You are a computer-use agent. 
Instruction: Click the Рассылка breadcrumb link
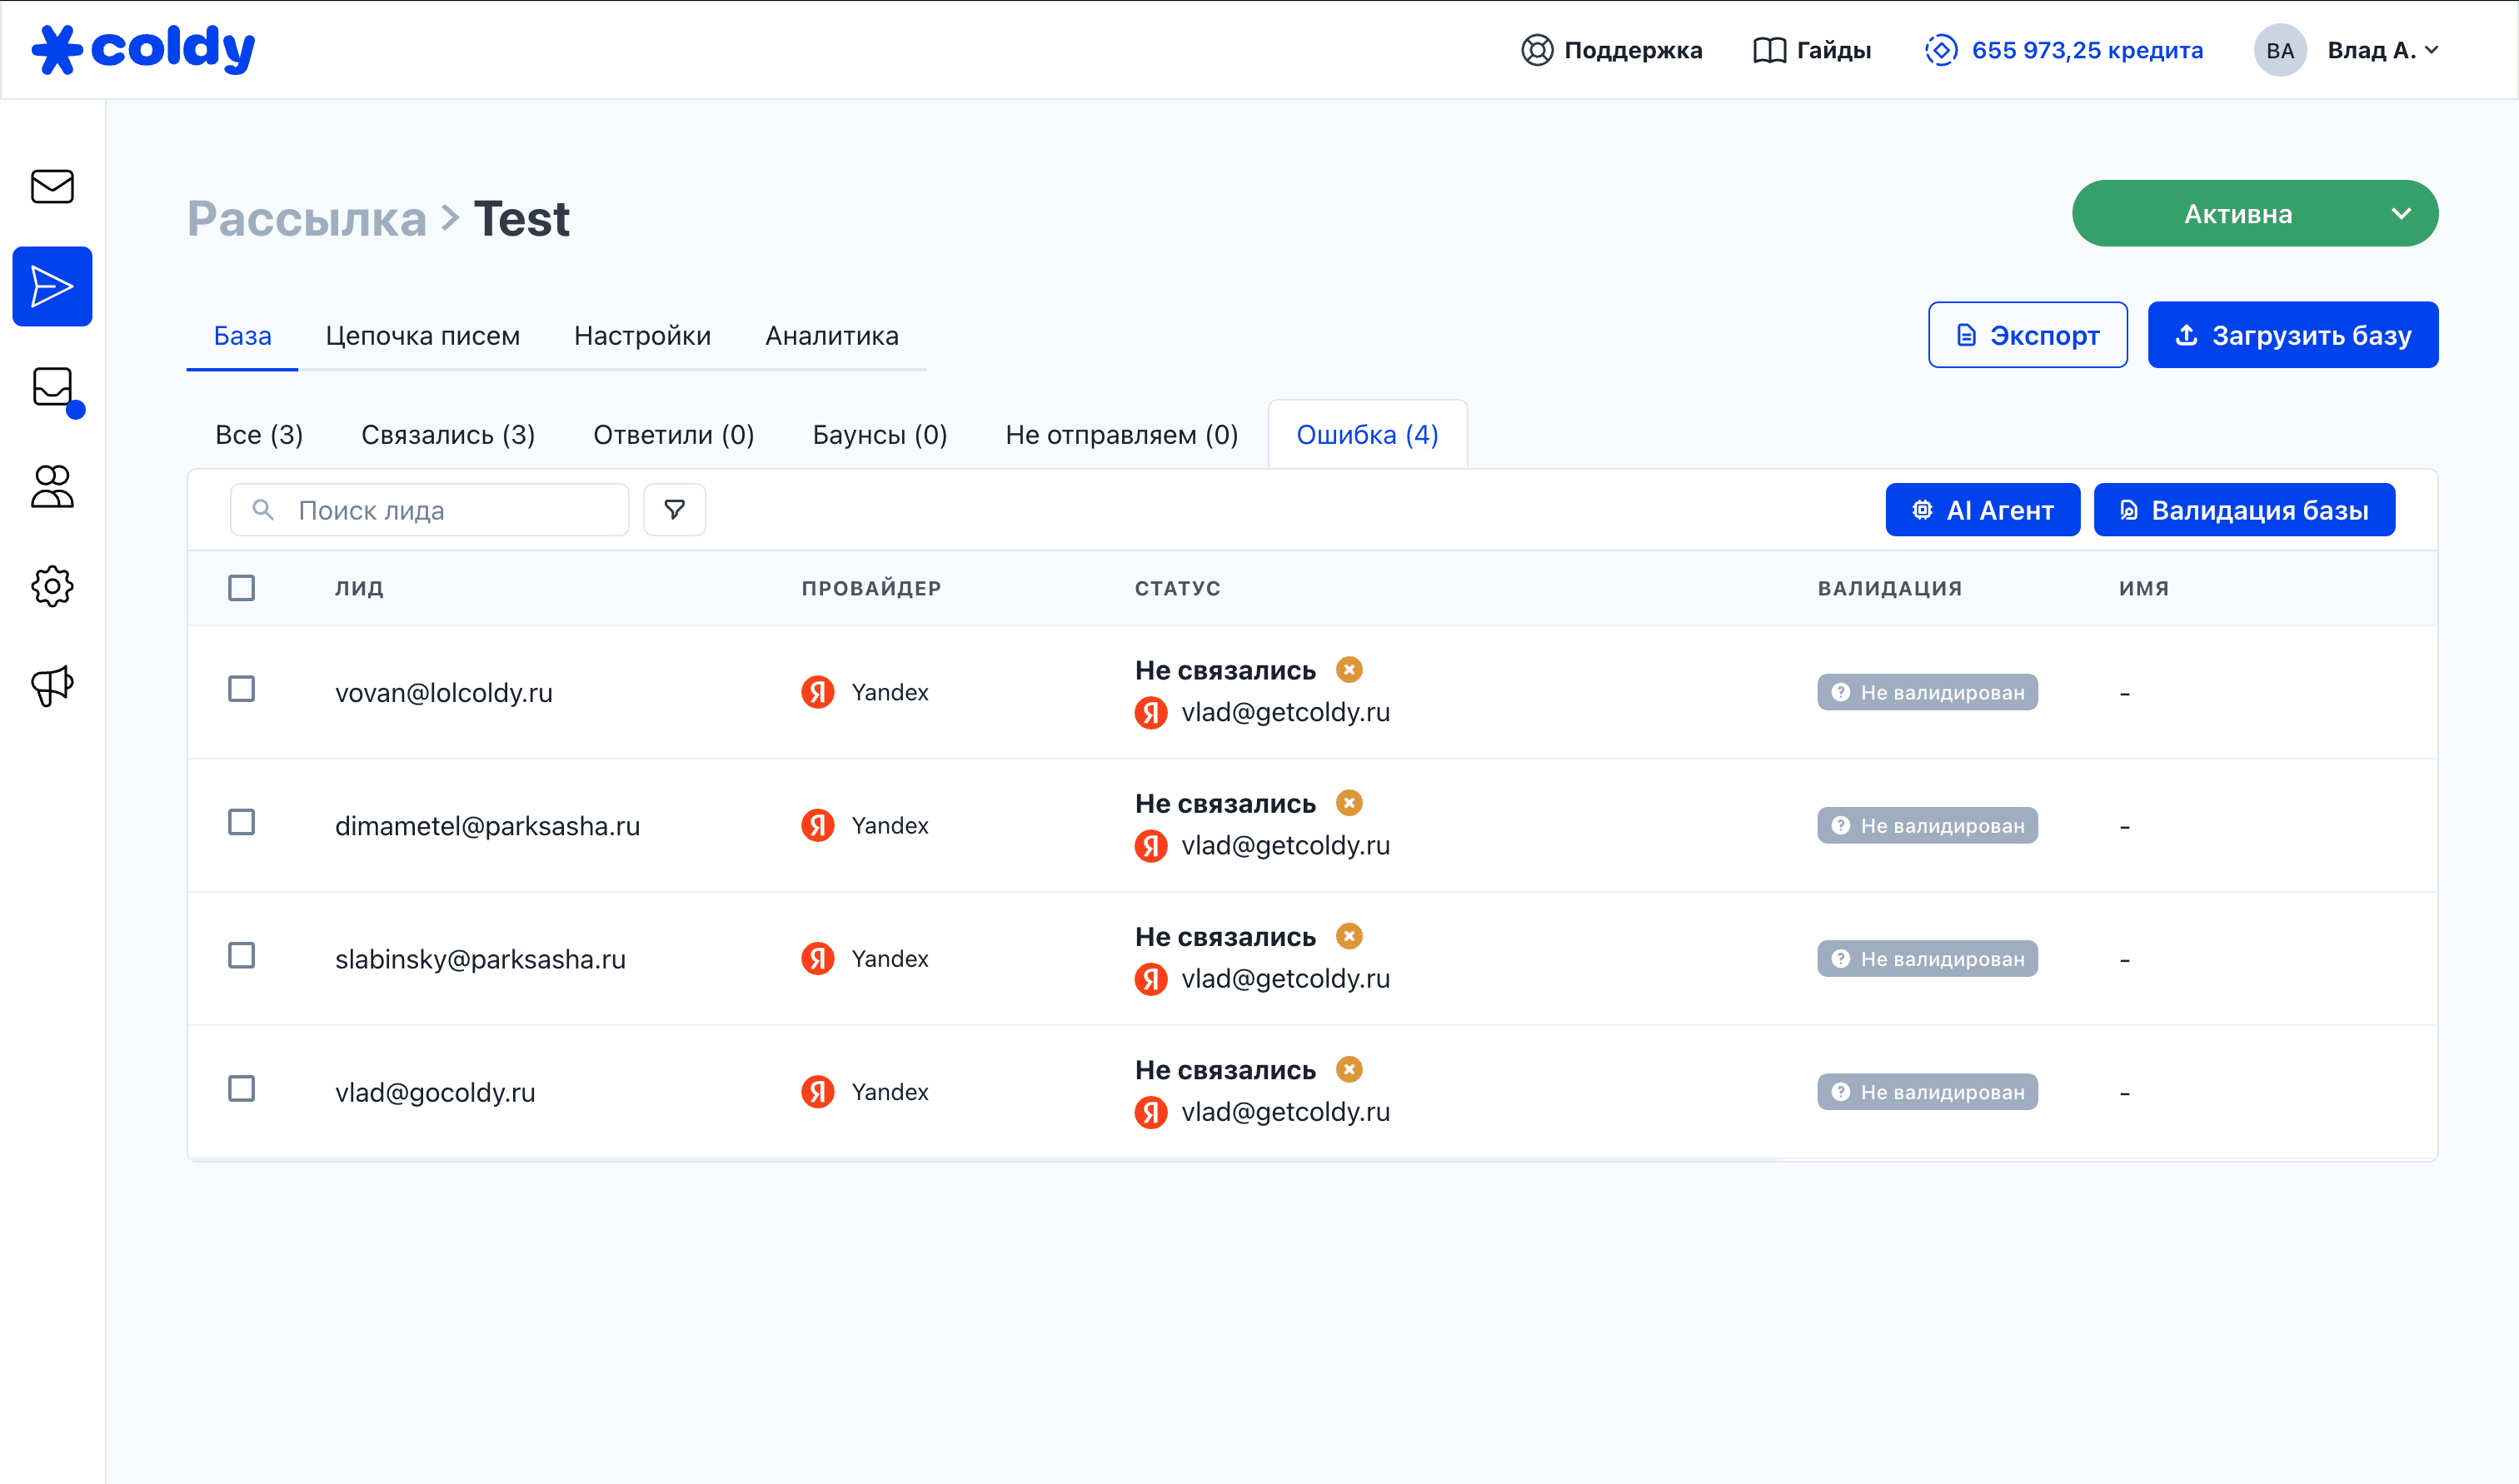pyautogui.click(x=306, y=219)
